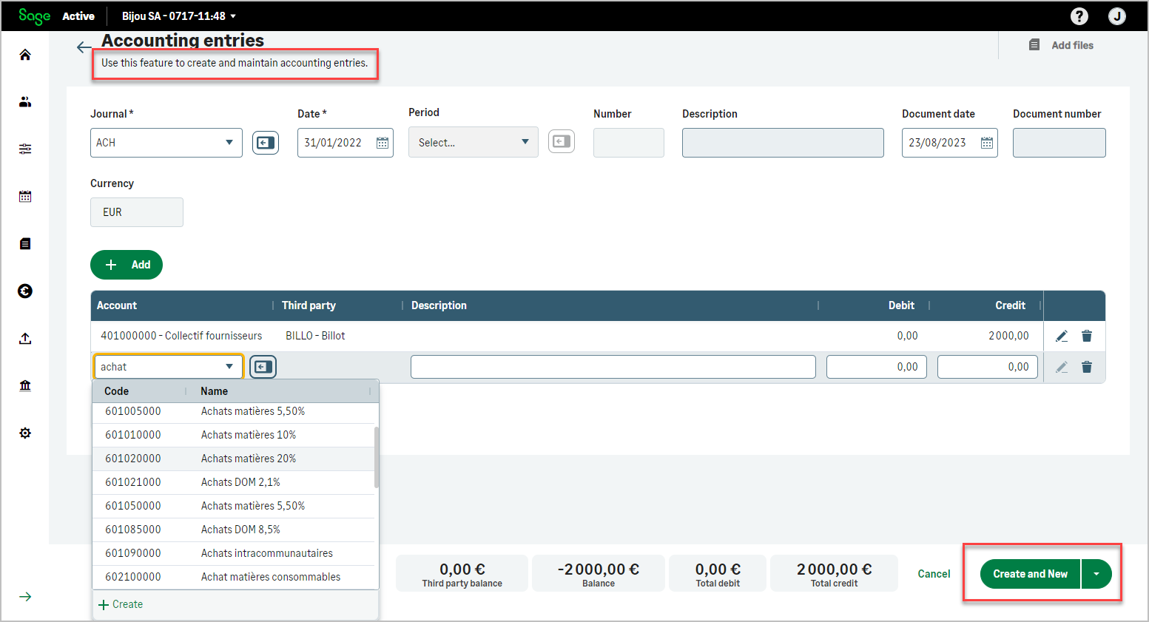Click the line Description input field
Viewport: 1149px width, 622px height.
pos(613,367)
